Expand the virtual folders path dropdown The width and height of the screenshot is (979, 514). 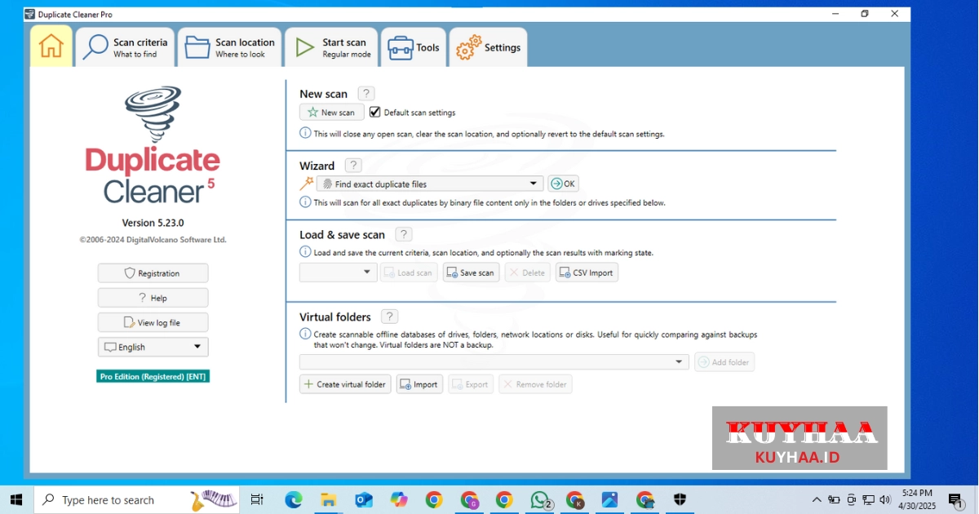[x=679, y=361]
